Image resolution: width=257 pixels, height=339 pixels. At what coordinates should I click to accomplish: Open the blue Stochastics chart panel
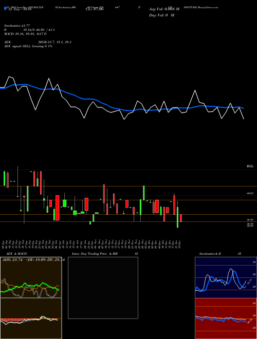point(226,277)
